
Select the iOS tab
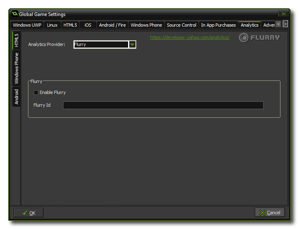(88, 25)
